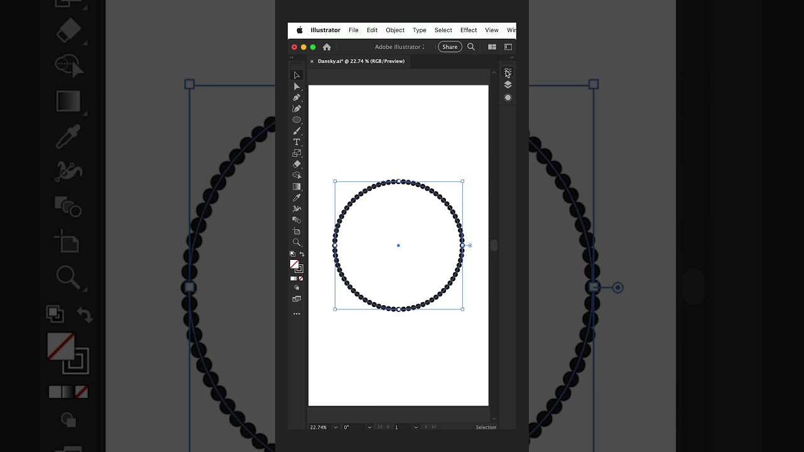
Task: Open drawing modes icon
Action: (296, 288)
